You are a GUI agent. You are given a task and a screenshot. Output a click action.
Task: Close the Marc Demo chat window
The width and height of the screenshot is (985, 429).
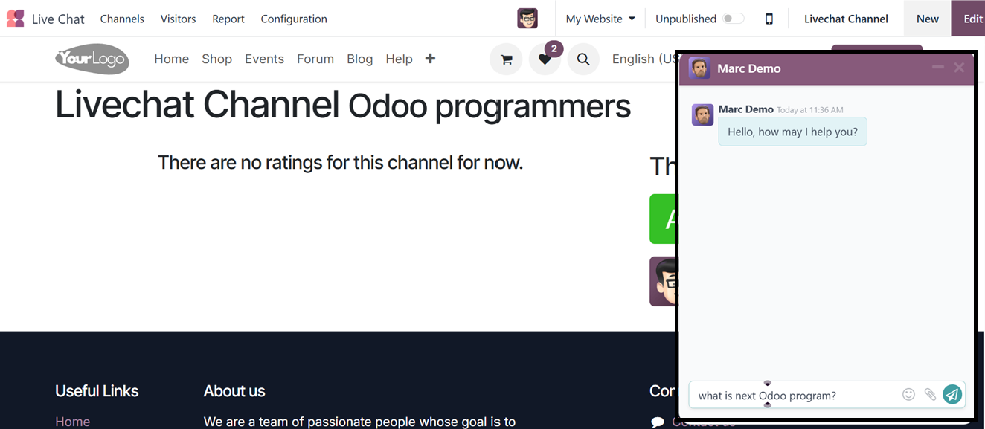pyautogui.click(x=959, y=68)
